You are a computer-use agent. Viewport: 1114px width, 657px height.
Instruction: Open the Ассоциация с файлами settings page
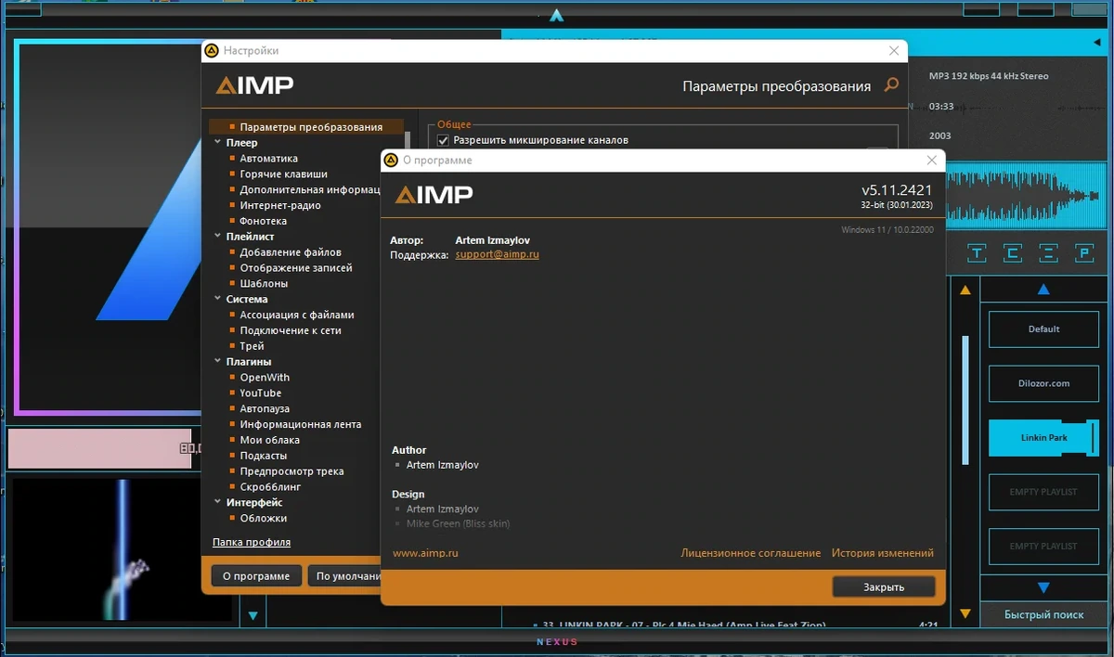coord(297,315)
